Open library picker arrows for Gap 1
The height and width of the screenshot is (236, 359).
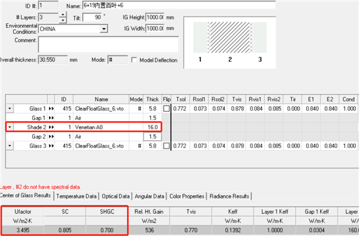[51, 118]
